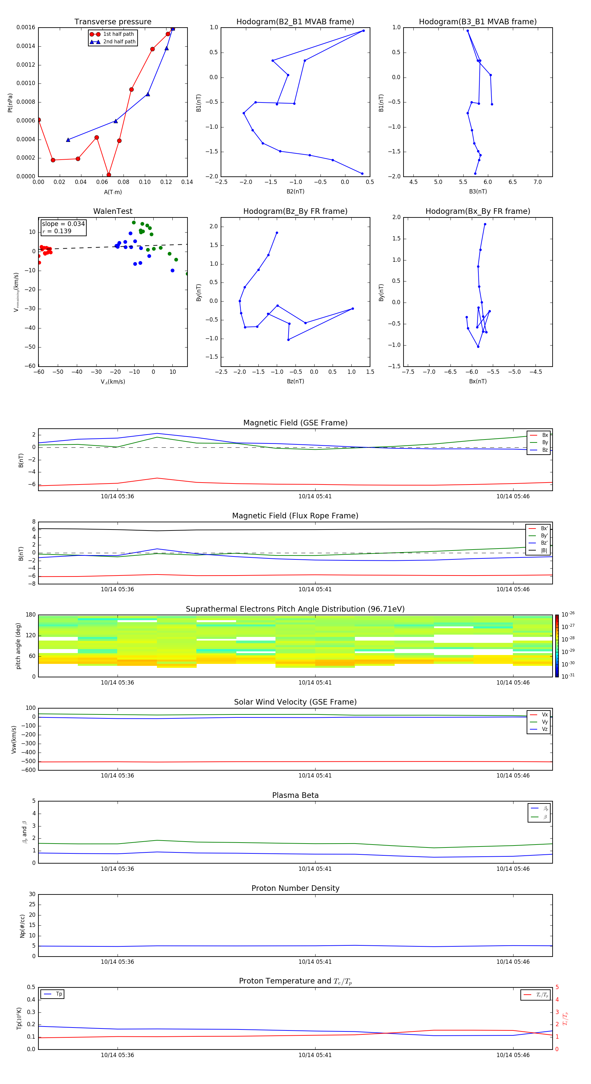The image size is (591, 1084).
Task: Click the 'Proton Temperature and Te/Tp' title
Action: coord(295,981)
